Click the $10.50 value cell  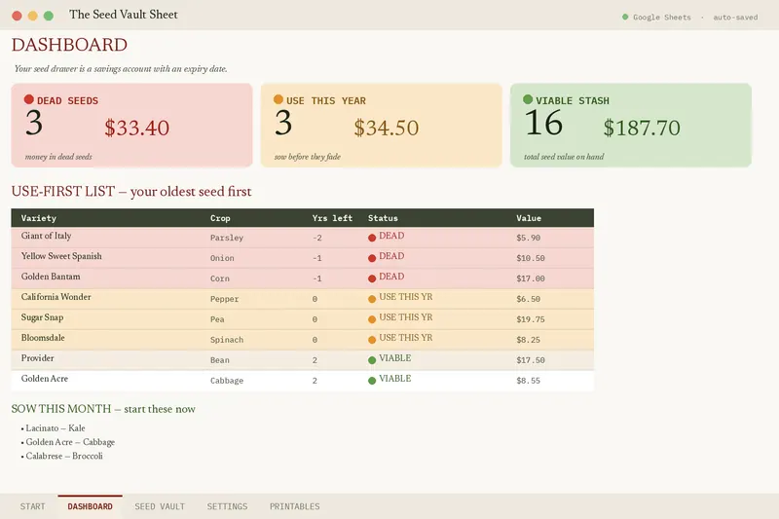click(531, 258)
